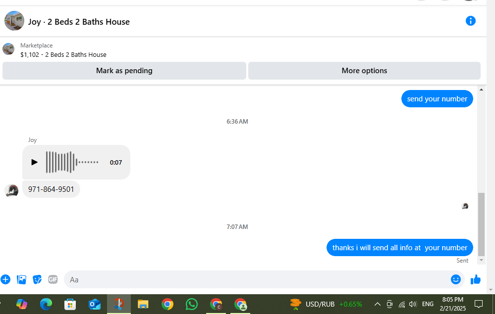The image size is (495, 314).
Task: Open Chrome window with person profile badge
Action: [x=240, y=304]
